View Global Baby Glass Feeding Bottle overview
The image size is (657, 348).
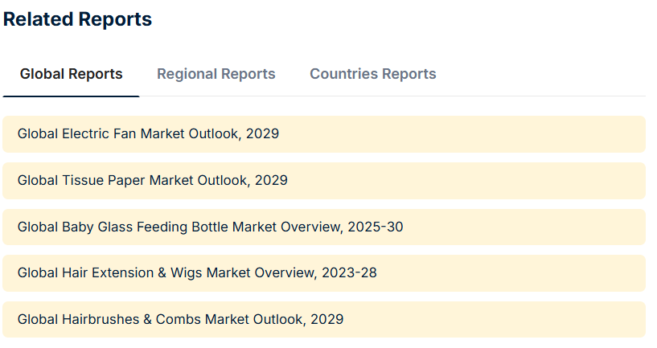211,227
